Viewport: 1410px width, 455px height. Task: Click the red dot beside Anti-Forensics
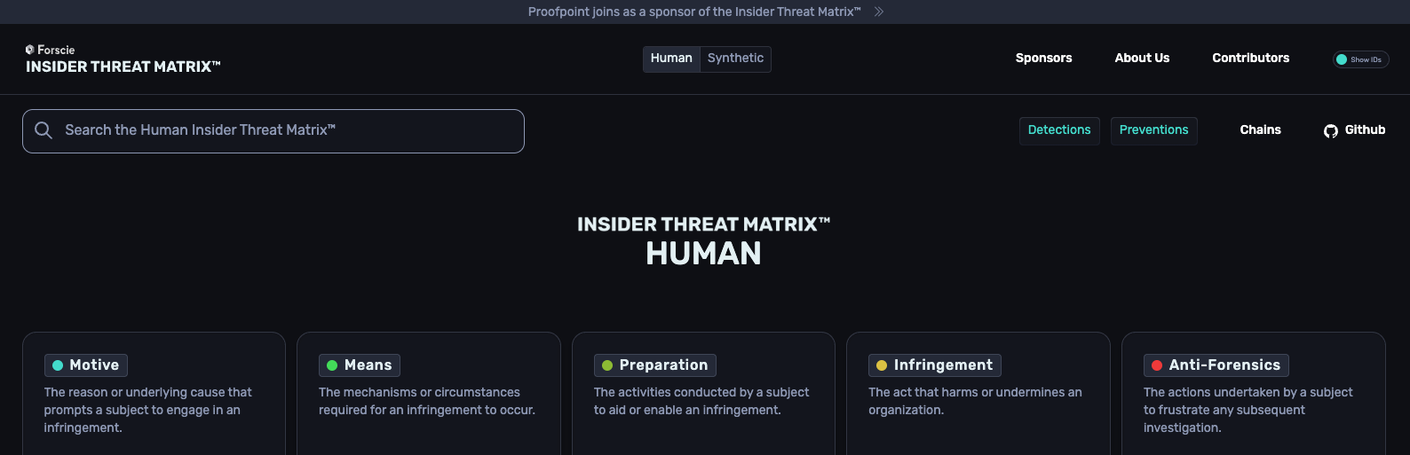pyautogui.click(x=1157, y=365)
